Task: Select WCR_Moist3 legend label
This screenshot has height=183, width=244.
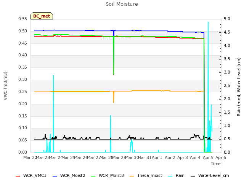Action: click(111, 175)
